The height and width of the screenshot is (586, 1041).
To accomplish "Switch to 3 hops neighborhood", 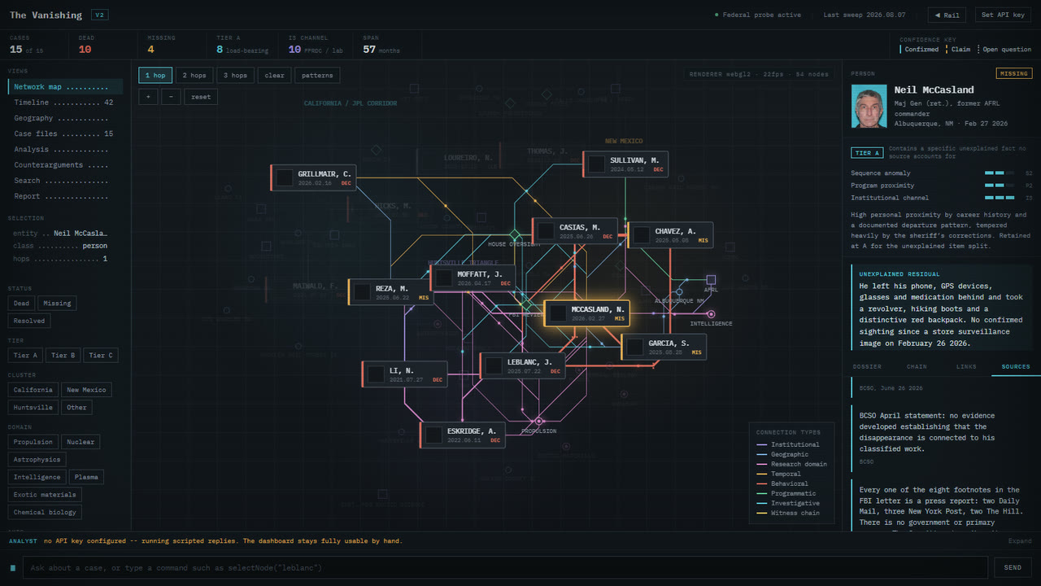I will click(x=234, y=76).
